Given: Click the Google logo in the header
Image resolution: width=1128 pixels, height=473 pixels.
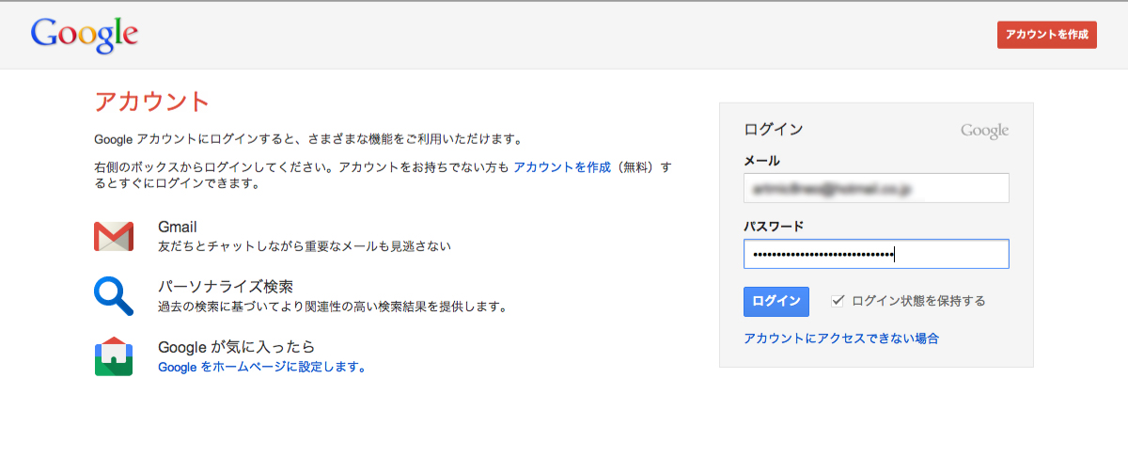Looking at the screenshot, I should point(85,34).
